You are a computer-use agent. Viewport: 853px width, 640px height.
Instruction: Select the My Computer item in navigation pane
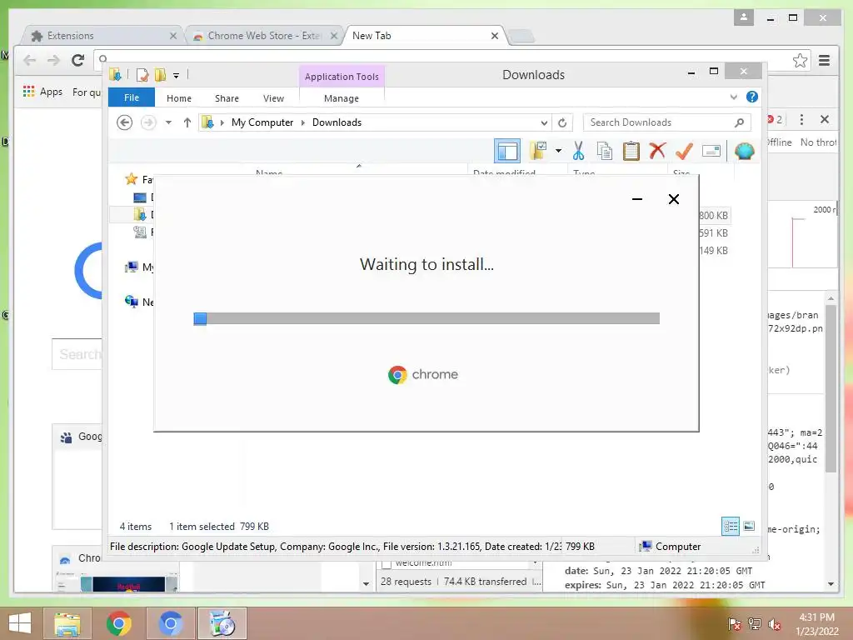[139, 267]
